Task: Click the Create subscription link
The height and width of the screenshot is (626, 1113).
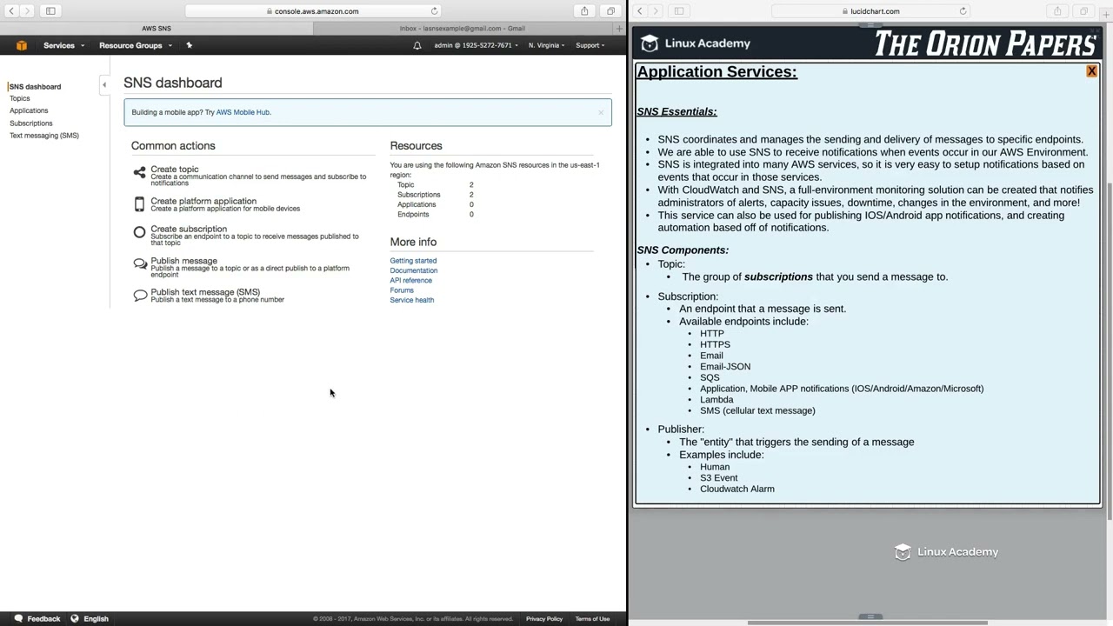Action: point(189,229)
